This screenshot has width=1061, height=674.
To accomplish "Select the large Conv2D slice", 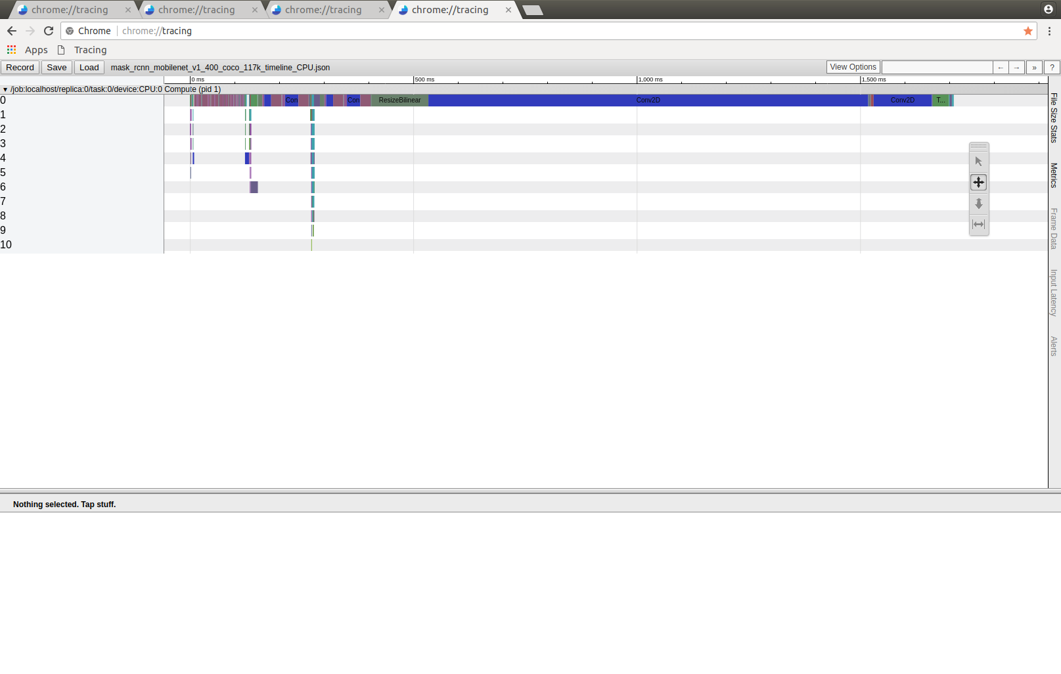I will coord(648,100).
